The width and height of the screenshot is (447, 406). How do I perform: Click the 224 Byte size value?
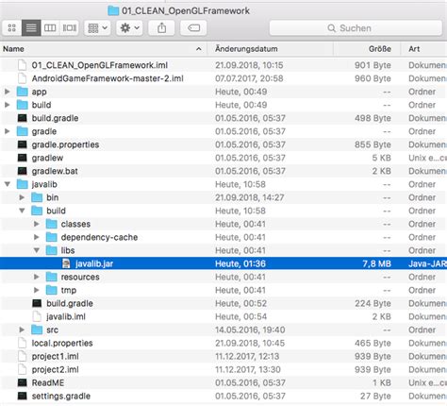tap(372, 303)
